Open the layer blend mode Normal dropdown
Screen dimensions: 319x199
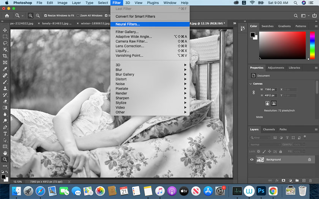[265, 144]
